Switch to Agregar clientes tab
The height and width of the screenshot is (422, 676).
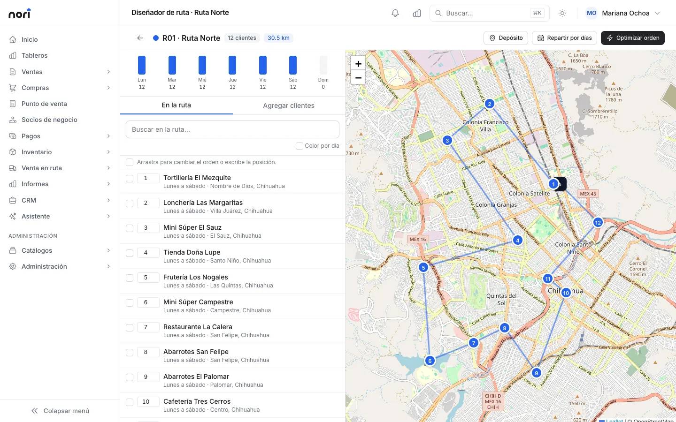point(289,105)
